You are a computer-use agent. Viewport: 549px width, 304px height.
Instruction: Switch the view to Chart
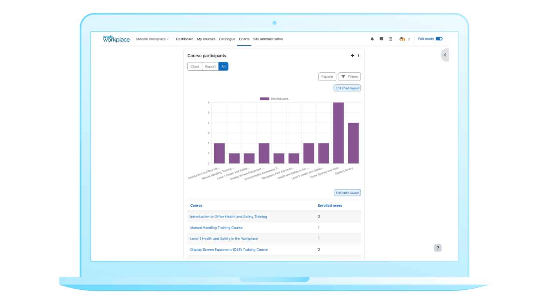[x=195, y=66]
